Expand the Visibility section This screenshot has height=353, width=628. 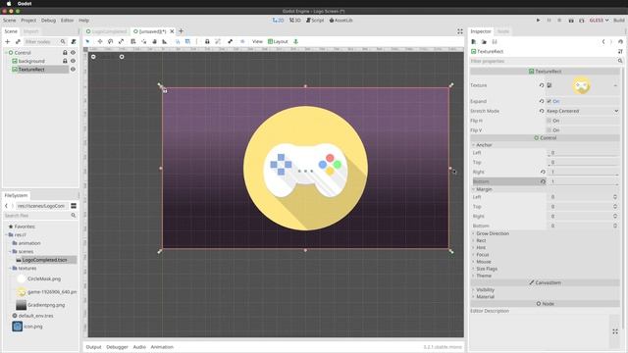[485, 290]
